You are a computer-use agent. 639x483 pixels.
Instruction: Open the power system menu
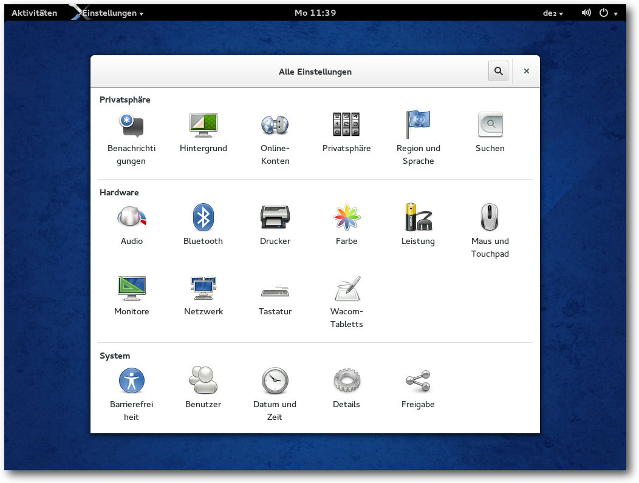coord(609,13)
